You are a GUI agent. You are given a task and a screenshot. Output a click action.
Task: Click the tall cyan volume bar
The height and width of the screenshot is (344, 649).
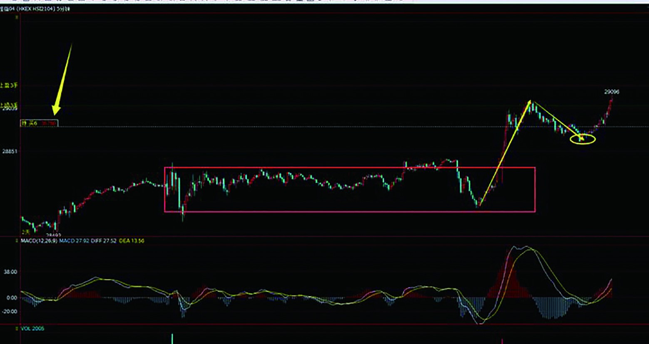172,338
